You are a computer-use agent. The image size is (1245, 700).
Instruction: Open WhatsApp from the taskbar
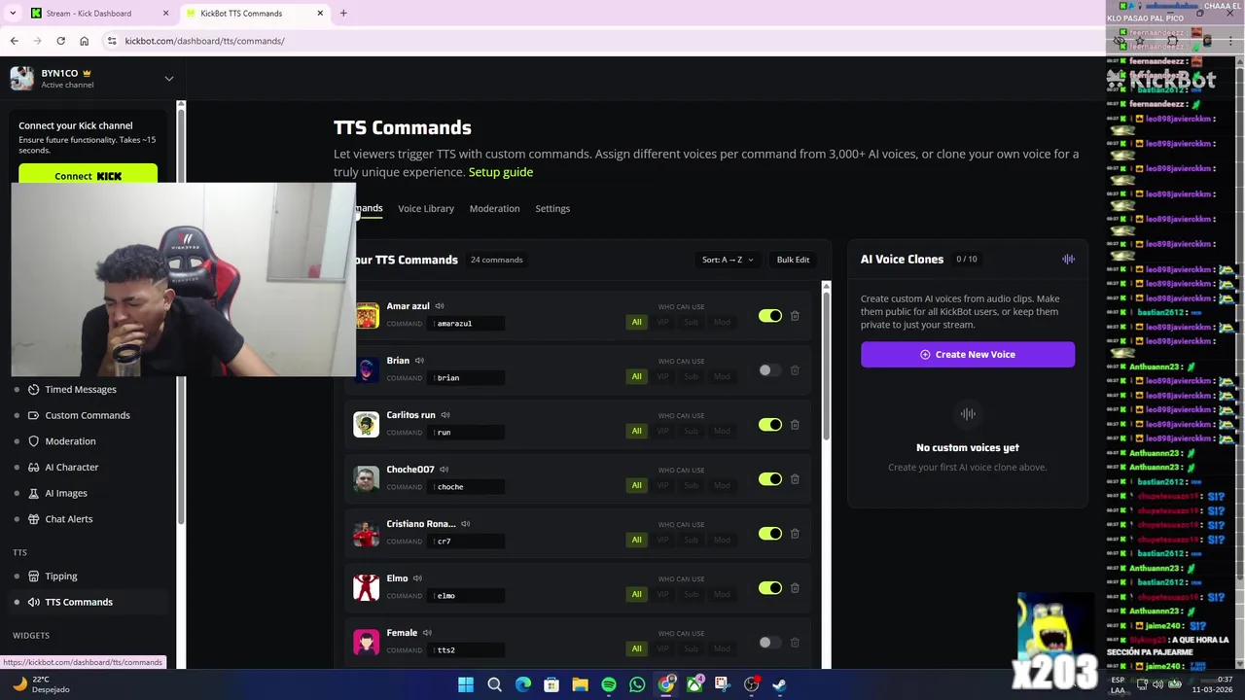point(637,684)
